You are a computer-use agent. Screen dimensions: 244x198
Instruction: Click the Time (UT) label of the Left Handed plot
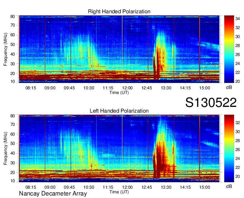119,192
